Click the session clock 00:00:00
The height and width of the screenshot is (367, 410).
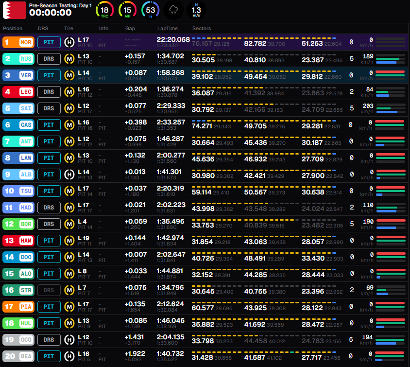pos(50,13)
